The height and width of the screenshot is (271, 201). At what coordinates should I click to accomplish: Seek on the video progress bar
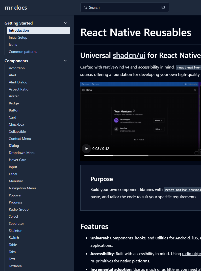click(142, 155)
